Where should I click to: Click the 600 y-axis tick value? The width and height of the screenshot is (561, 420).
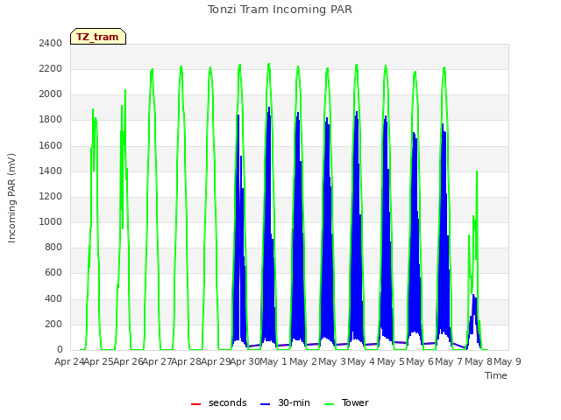(x=53, y=273)
